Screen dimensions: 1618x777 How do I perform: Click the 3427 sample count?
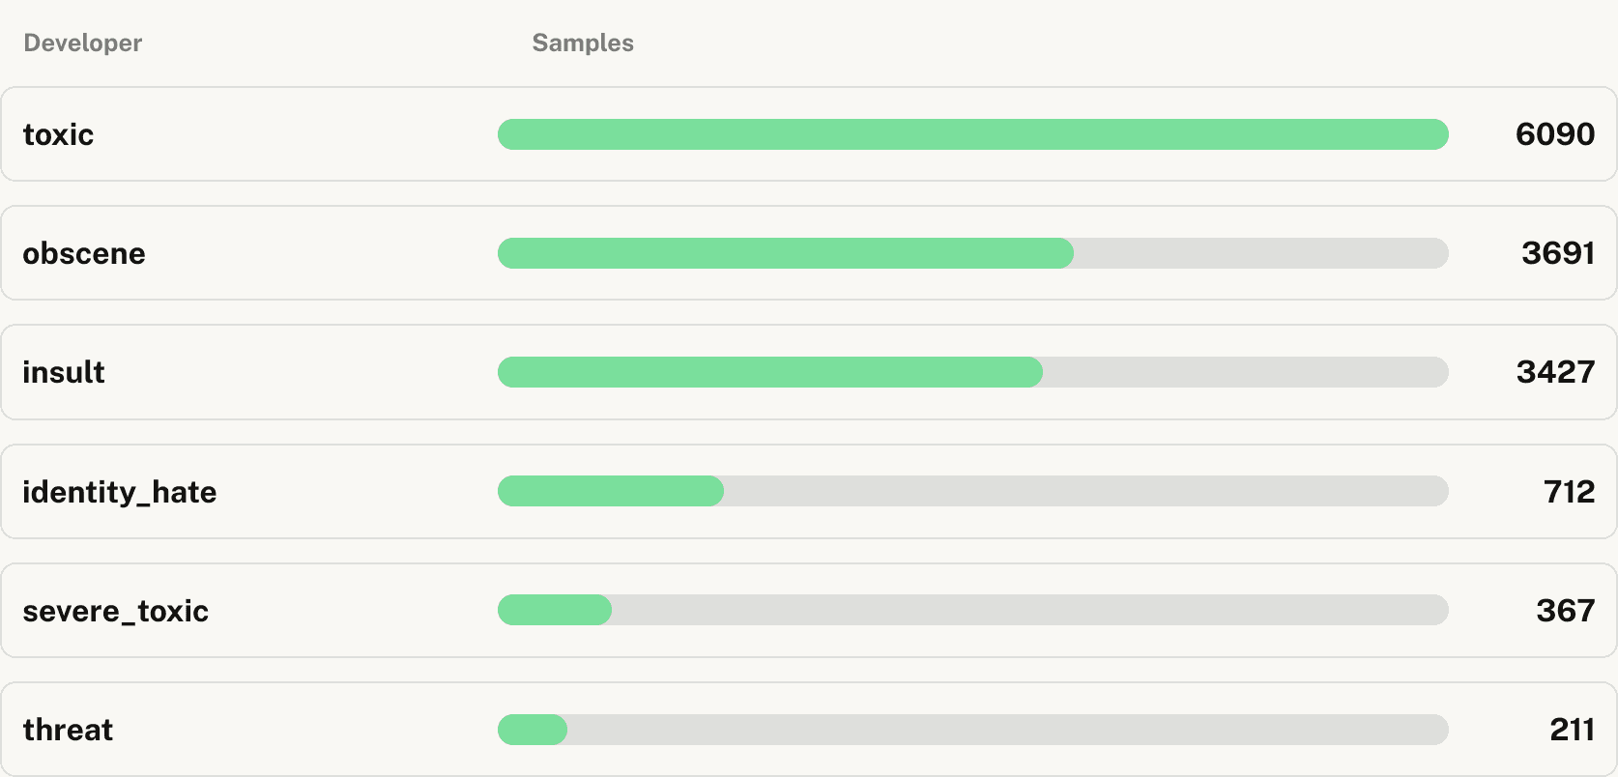point(1555,372)
